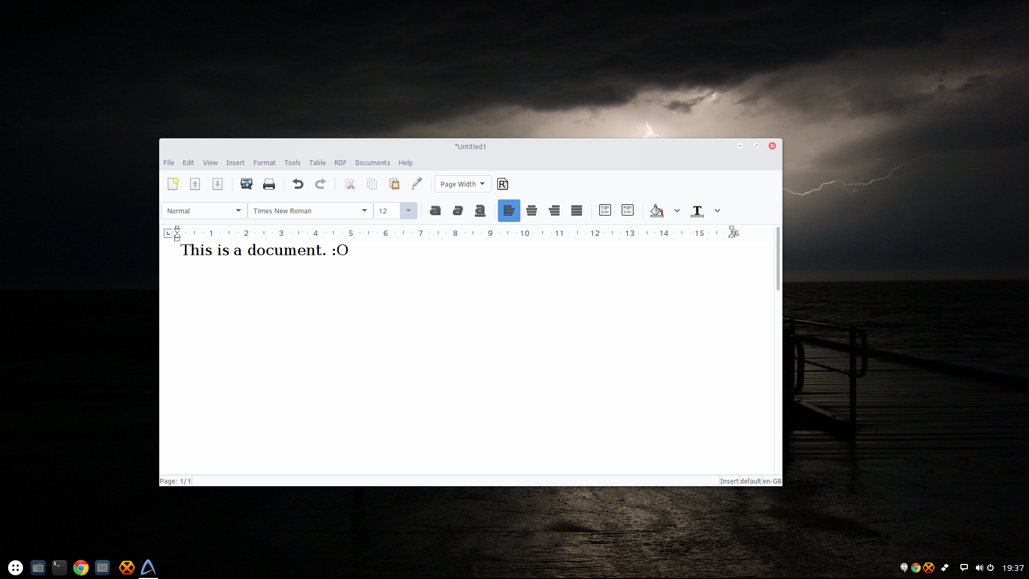Open the Help menu
The width and height of the screenshot is (1029, 579).
[406, 162]
